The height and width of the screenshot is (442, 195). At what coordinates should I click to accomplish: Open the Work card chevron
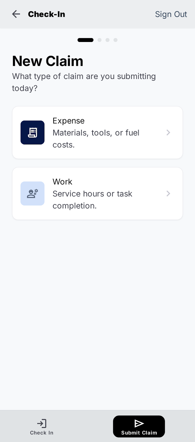168,194
